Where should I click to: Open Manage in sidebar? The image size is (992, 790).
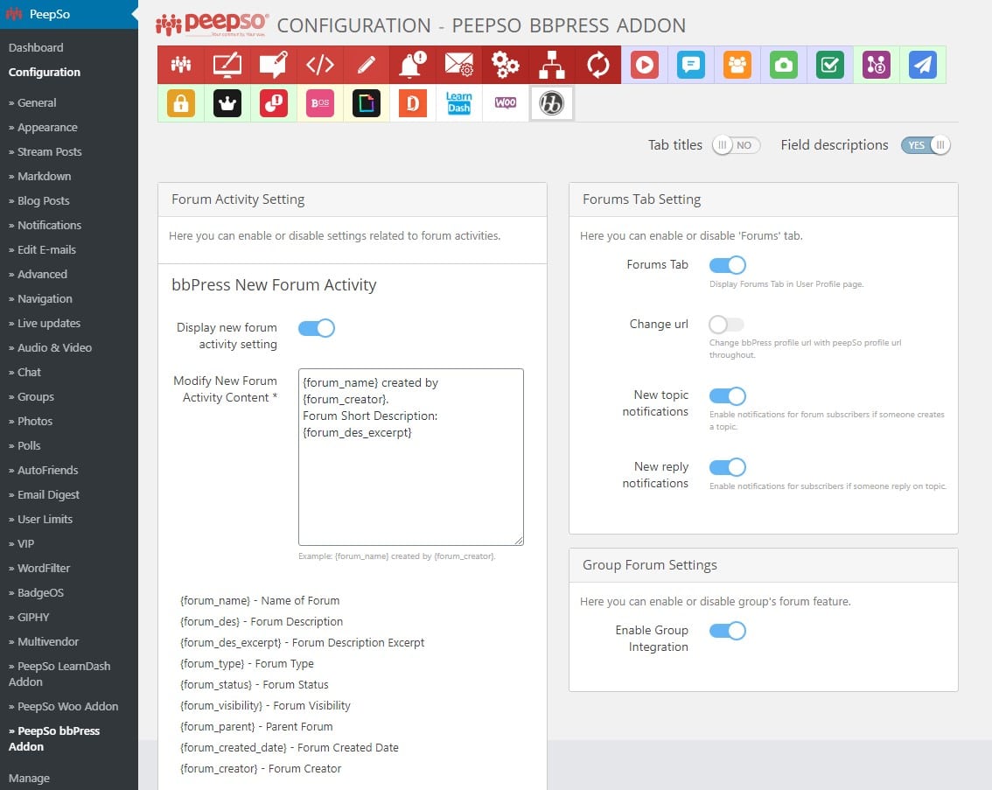point(29,779)
